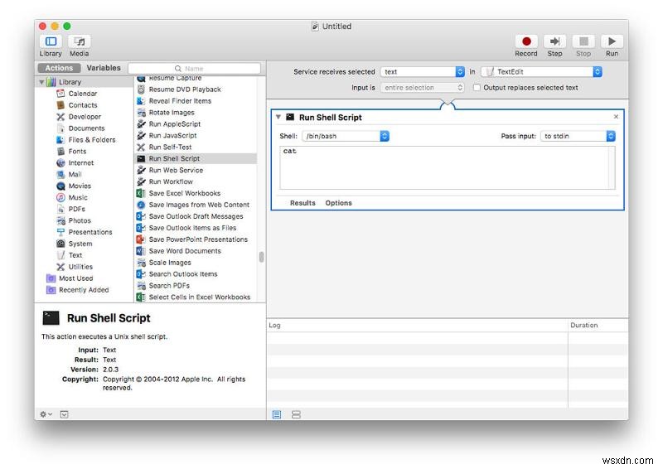Click the Duration column header in log
The height and width of the screenshot is (469, 663).
(x=584, y=325)
